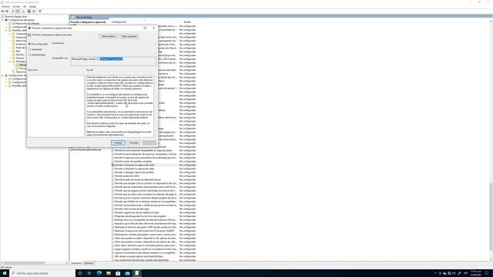
Task: Open the Archivo menu
Action: pos(6,7)
